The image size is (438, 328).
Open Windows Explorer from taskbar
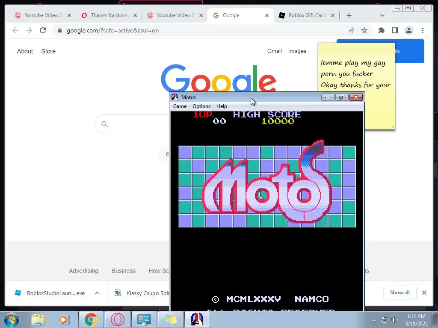coord(38,319)
